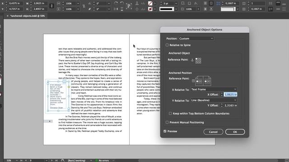Screen dimensions: 289x162
Task: Open the stroke style dropdown with black line
Action: (x=176, y=9)
